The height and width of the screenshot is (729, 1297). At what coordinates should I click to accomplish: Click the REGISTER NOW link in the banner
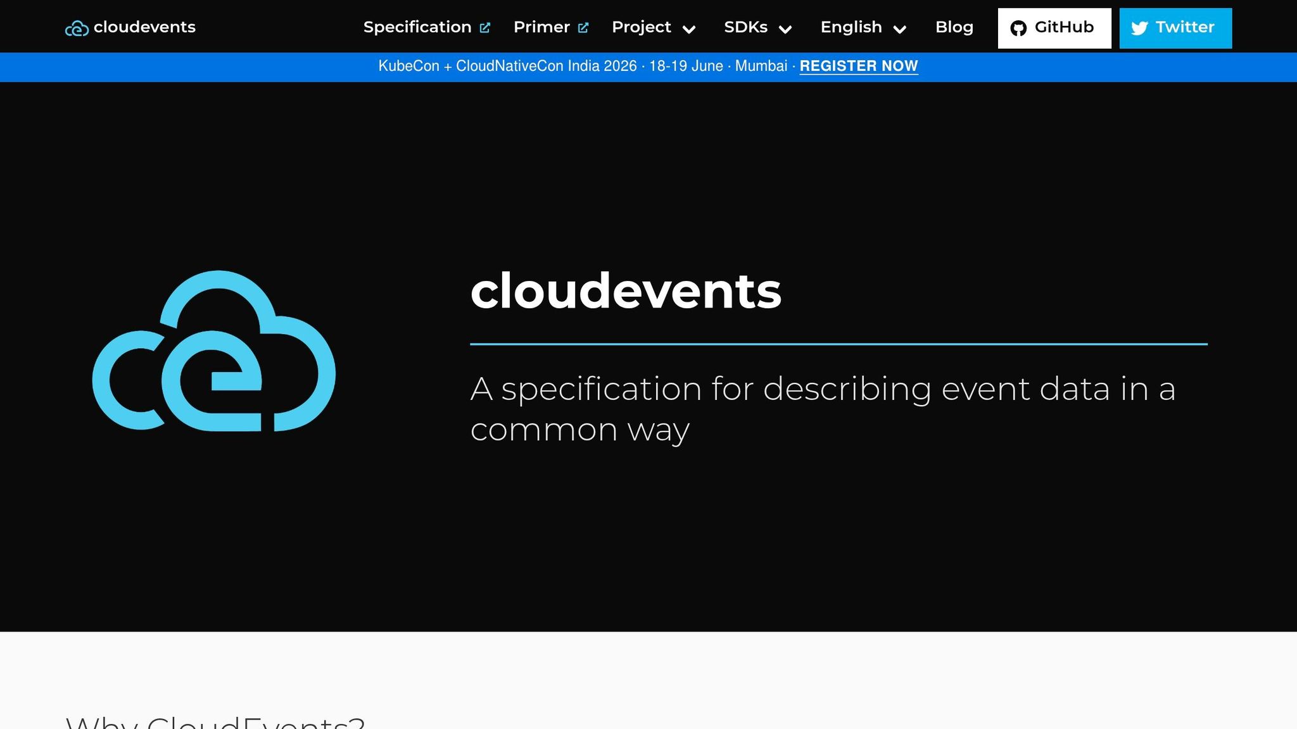859,66
